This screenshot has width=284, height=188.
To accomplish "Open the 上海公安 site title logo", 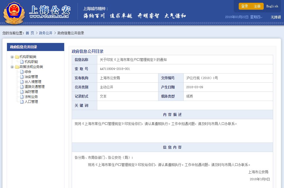I will point(50,12).
